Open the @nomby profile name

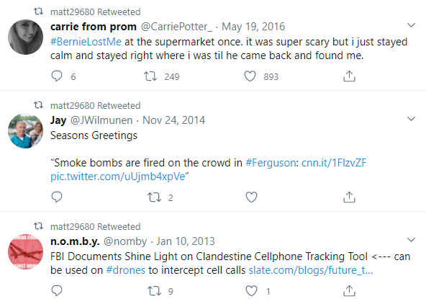(x=125, y=241)
